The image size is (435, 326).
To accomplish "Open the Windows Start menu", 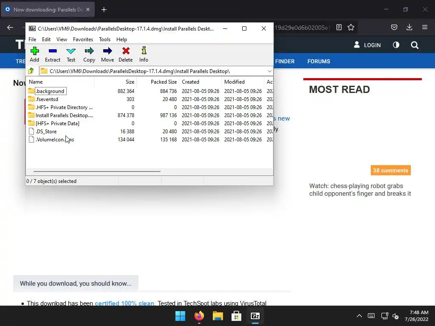I will click(x=180, y=316).
